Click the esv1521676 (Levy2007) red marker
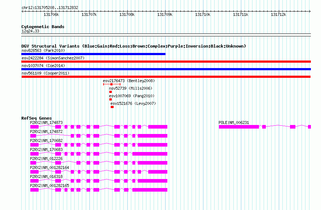The height and width of the screenshot is (210, 321). (x=112, y=107)
